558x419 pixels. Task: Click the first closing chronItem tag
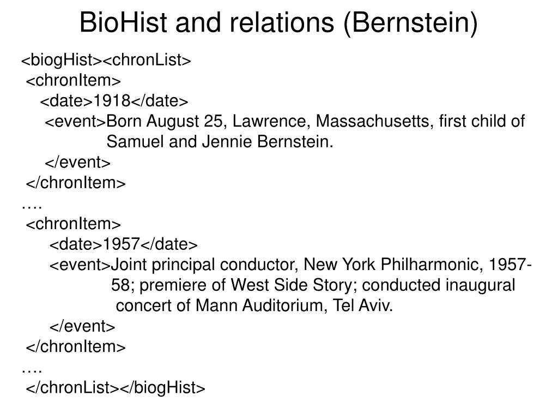coord(76,183)
